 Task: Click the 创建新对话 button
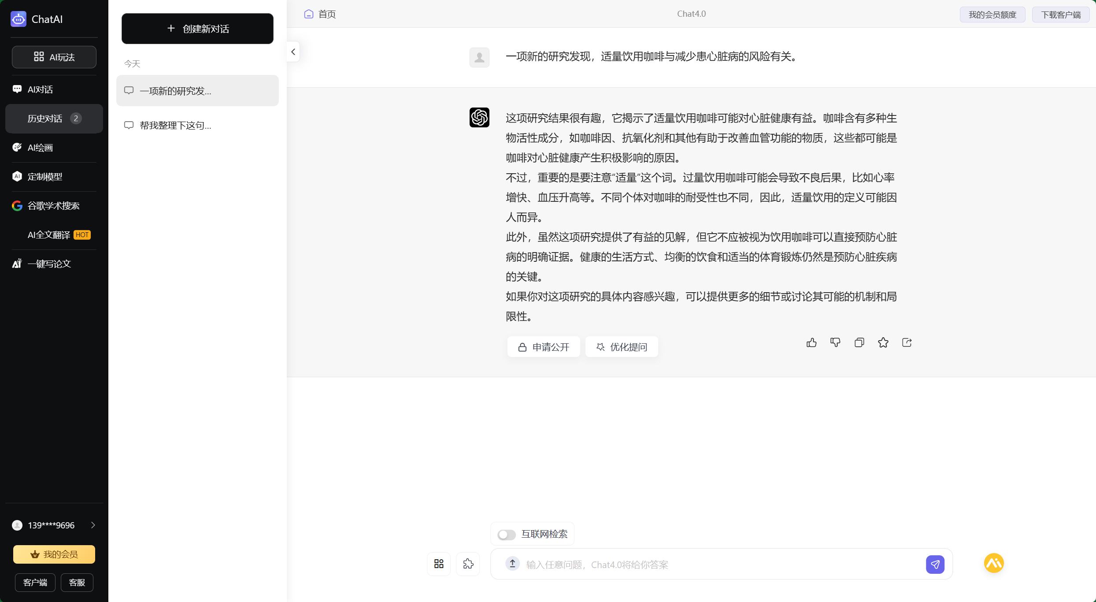tap(197, 29)
